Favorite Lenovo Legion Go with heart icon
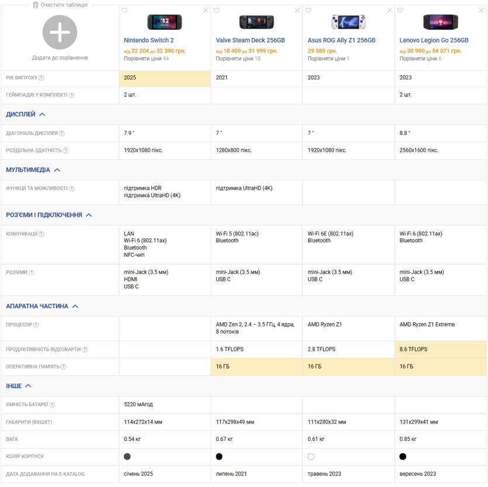 [400, 11]
